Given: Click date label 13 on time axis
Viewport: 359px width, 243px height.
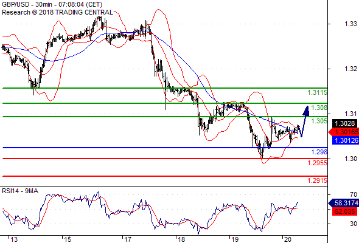Looking at the screenshot, I should pos(14,239).
